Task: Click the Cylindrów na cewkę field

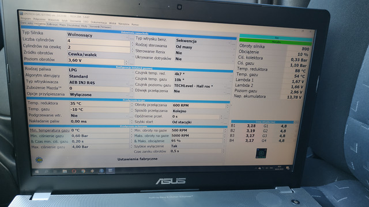Action: [99, 48]
